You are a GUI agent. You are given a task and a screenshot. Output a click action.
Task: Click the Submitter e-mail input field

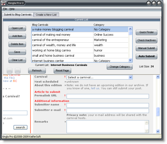[x=108, y=111]
